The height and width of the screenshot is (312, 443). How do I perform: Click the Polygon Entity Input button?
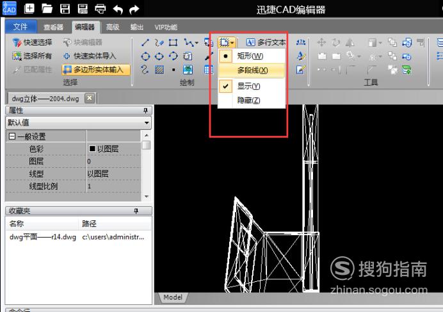(x=96, y=70)
